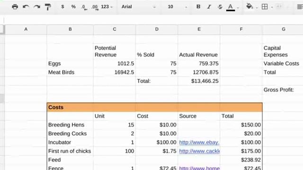Open the font size 10 dropdown
The image size is (303, 170).
[177, 7]
